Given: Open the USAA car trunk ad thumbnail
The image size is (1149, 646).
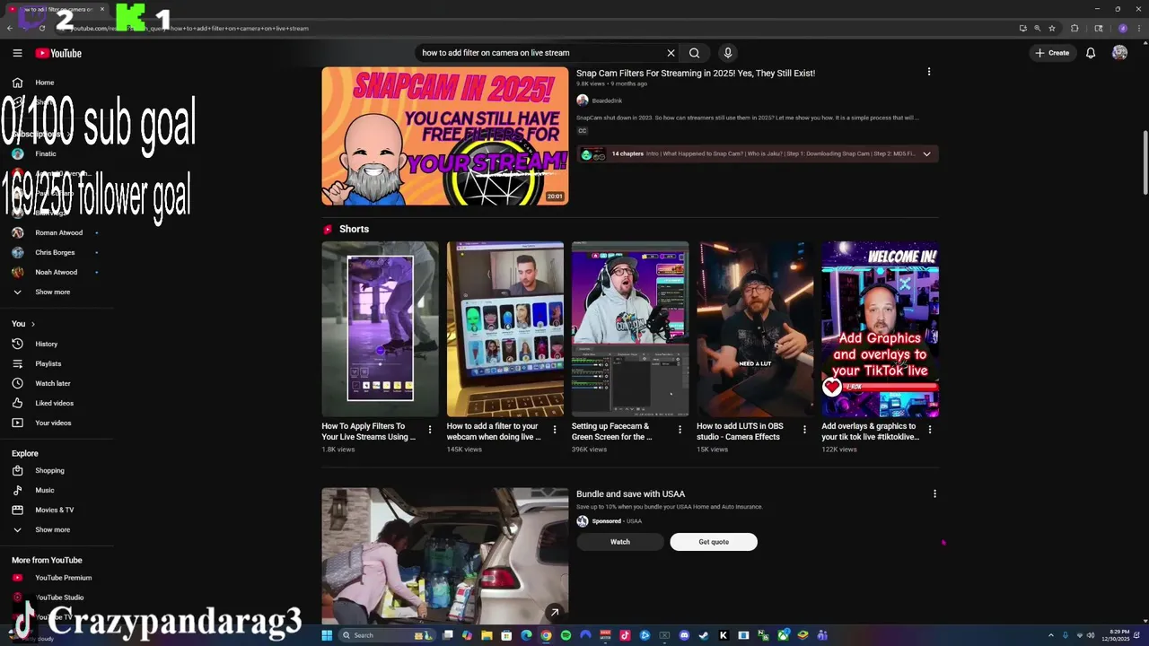Looking at the screenshot, I should click(445, 556).
